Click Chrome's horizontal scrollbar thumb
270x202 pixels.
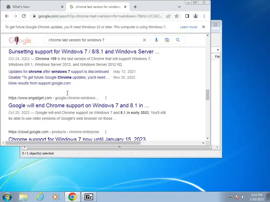pos(73,143)
